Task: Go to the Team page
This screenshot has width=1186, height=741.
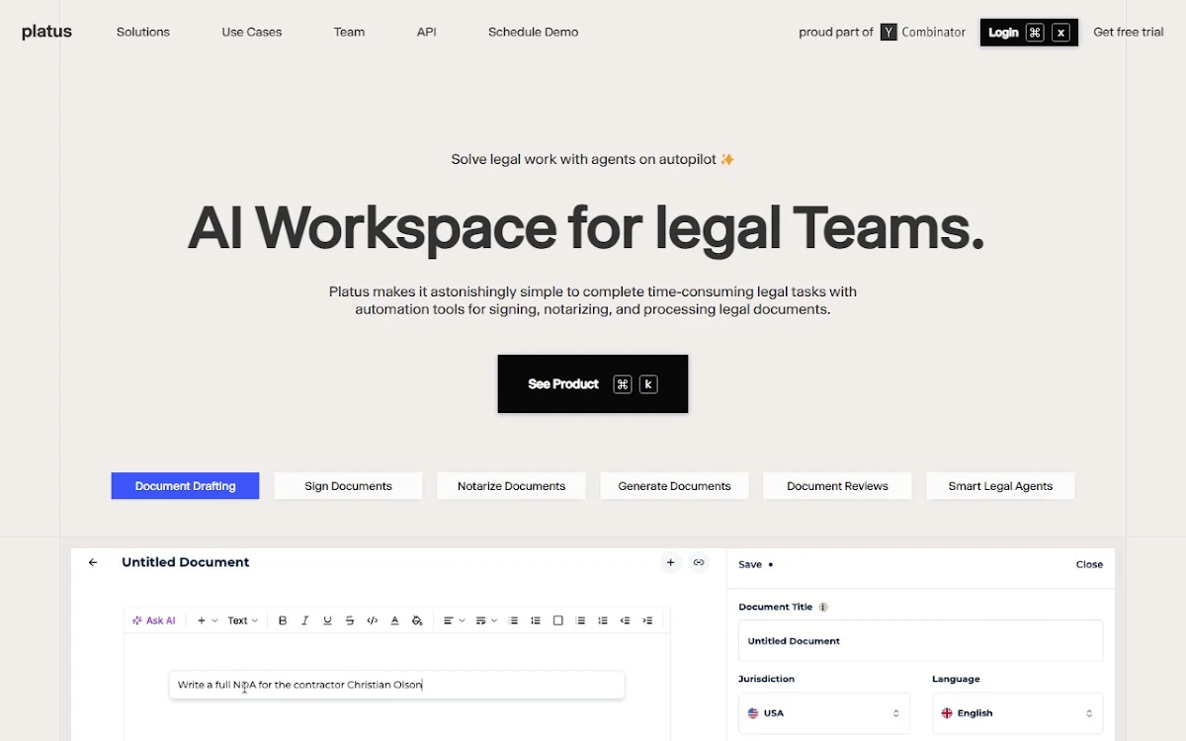Action: pos(349,33)
